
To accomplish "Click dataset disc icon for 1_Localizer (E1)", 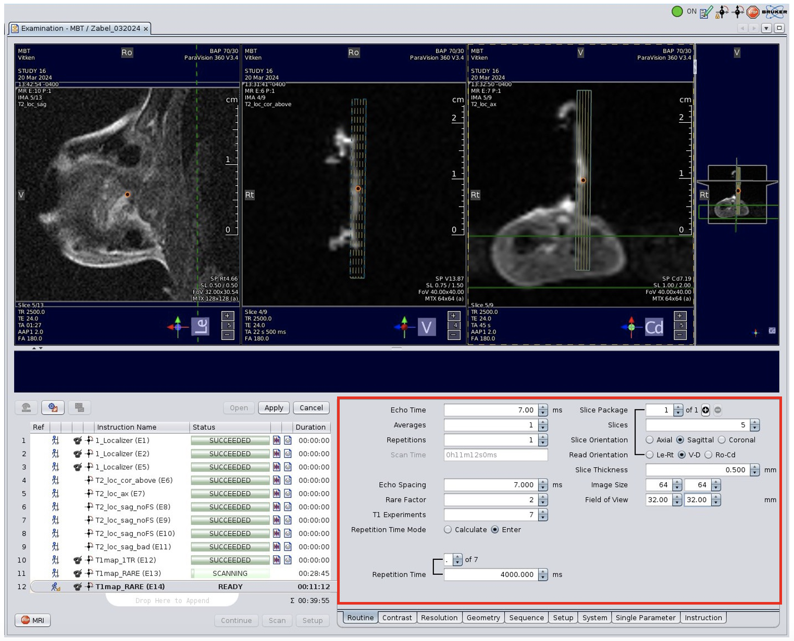I will click(288, 441).
